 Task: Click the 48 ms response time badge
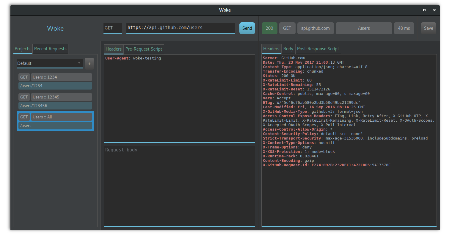click(x=404, y=28)
